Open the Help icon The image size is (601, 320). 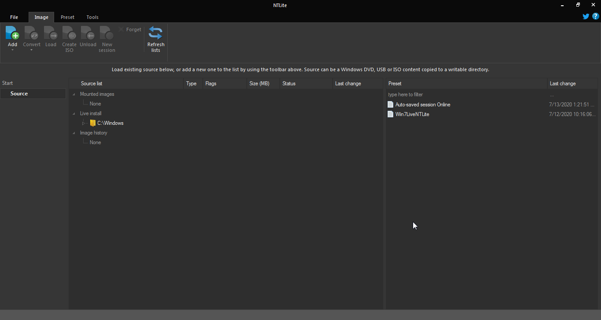tap(596, 17)
